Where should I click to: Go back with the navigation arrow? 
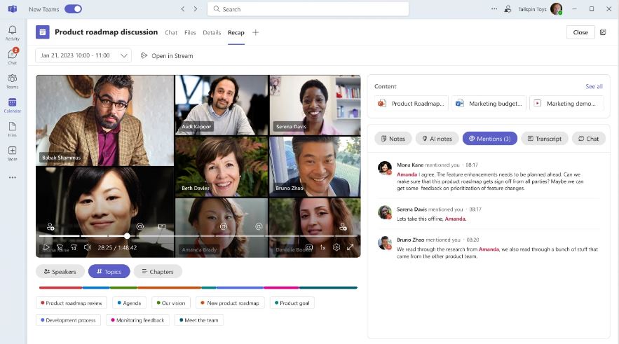183,8
